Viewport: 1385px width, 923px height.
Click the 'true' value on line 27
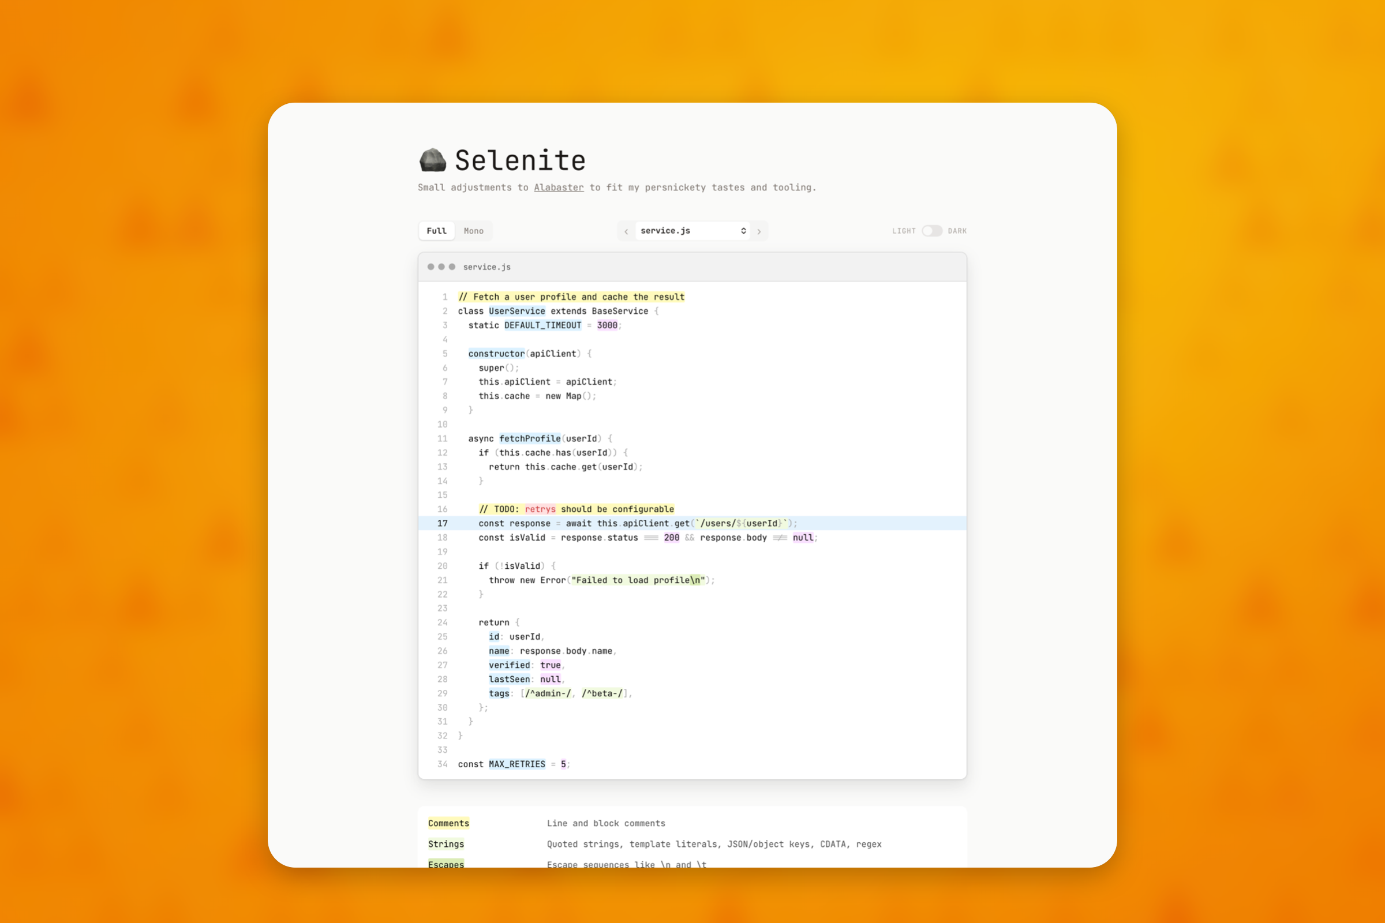(x=551, y=665)
